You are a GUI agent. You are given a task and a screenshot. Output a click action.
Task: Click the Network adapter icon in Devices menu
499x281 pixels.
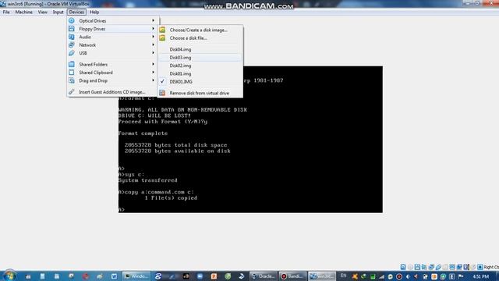pyautogui.click(x=72, y=45)
